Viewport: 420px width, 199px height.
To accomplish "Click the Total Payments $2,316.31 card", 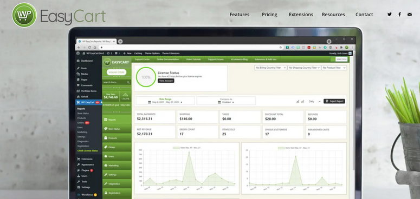I will (x=155, y=117).
